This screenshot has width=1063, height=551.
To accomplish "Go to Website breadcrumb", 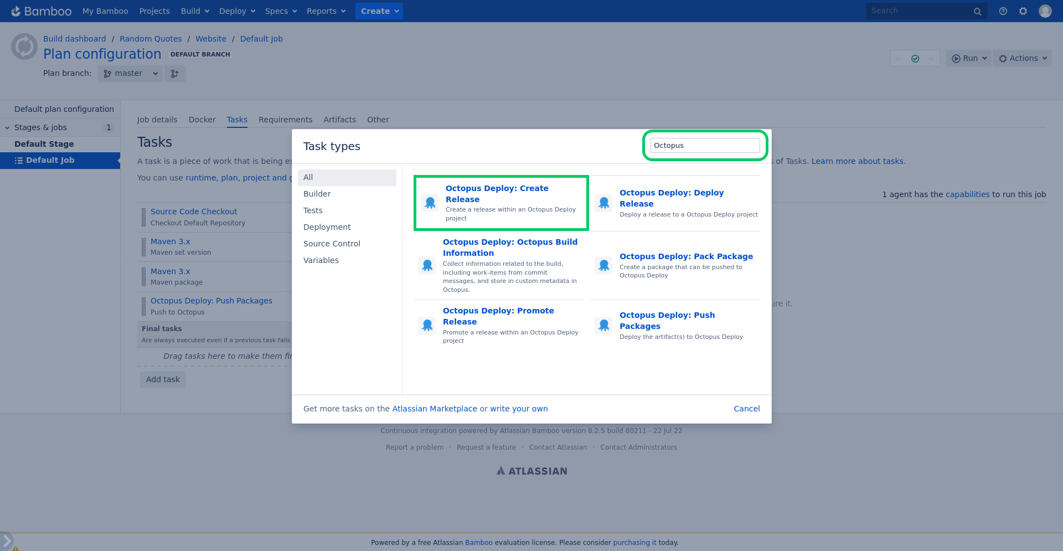I will (x=211, y=39).
